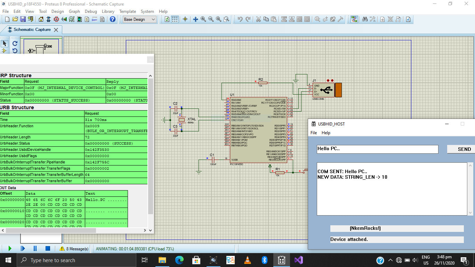Add a new sheet icon

[383, 19]
